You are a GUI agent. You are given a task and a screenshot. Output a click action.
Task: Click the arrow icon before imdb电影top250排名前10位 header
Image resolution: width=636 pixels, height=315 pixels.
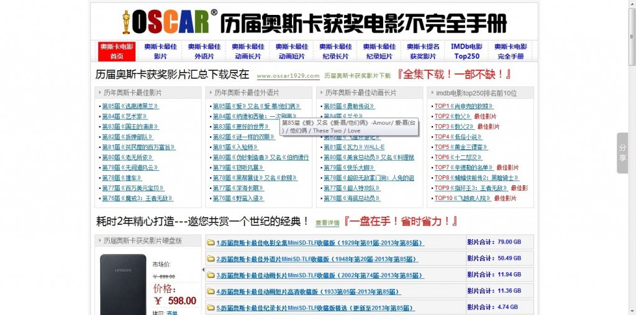coord(432,93)
